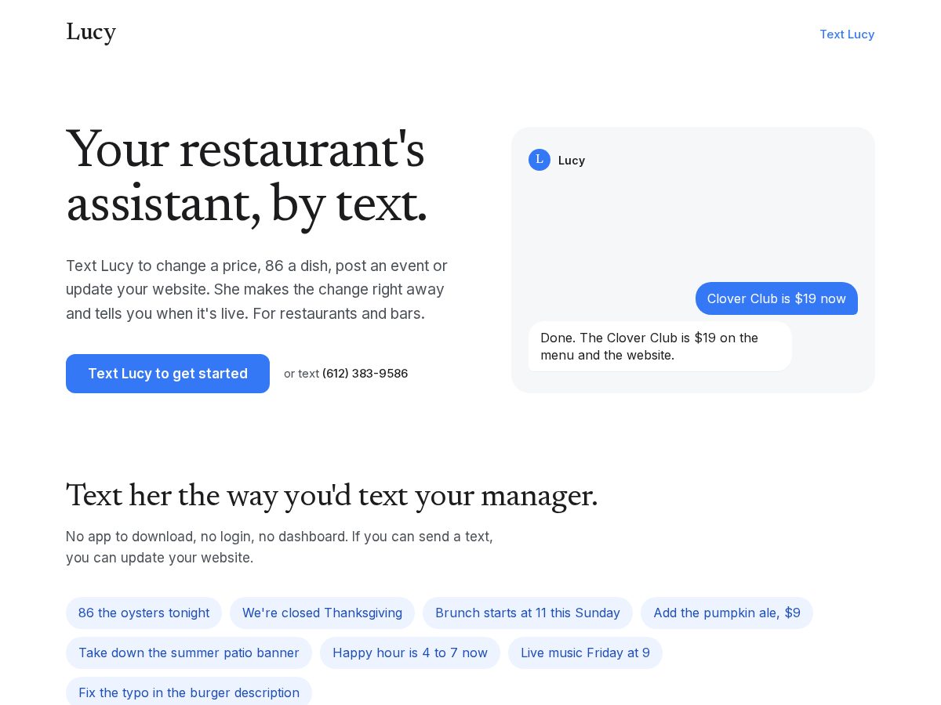Select the 'Happy hour is 4 to 7 now' chip
This screenshot has height=705, width=941.
[x=410, y=653]
